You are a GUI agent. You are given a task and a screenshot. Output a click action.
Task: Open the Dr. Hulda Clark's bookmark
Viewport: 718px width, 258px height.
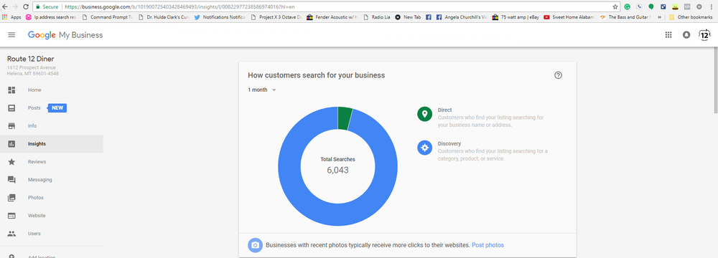pyautogui.click(x=164, y=17)
